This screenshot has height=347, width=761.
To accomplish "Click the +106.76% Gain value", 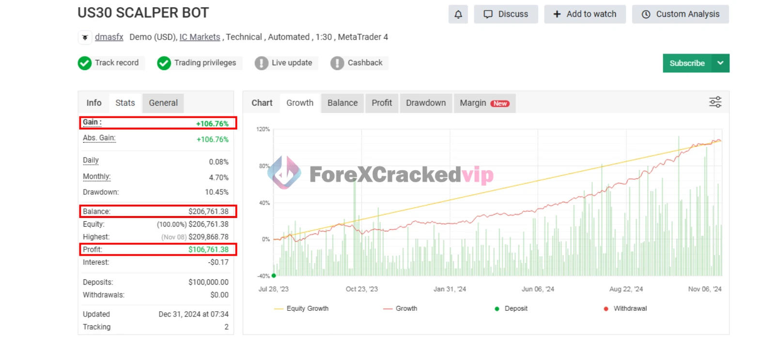I will [212, 124].
